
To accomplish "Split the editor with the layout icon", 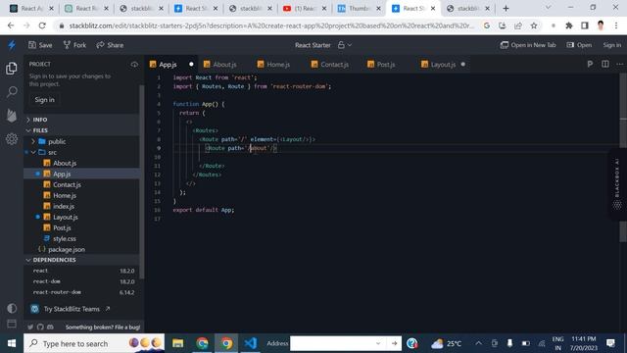I will coord(605,64).
